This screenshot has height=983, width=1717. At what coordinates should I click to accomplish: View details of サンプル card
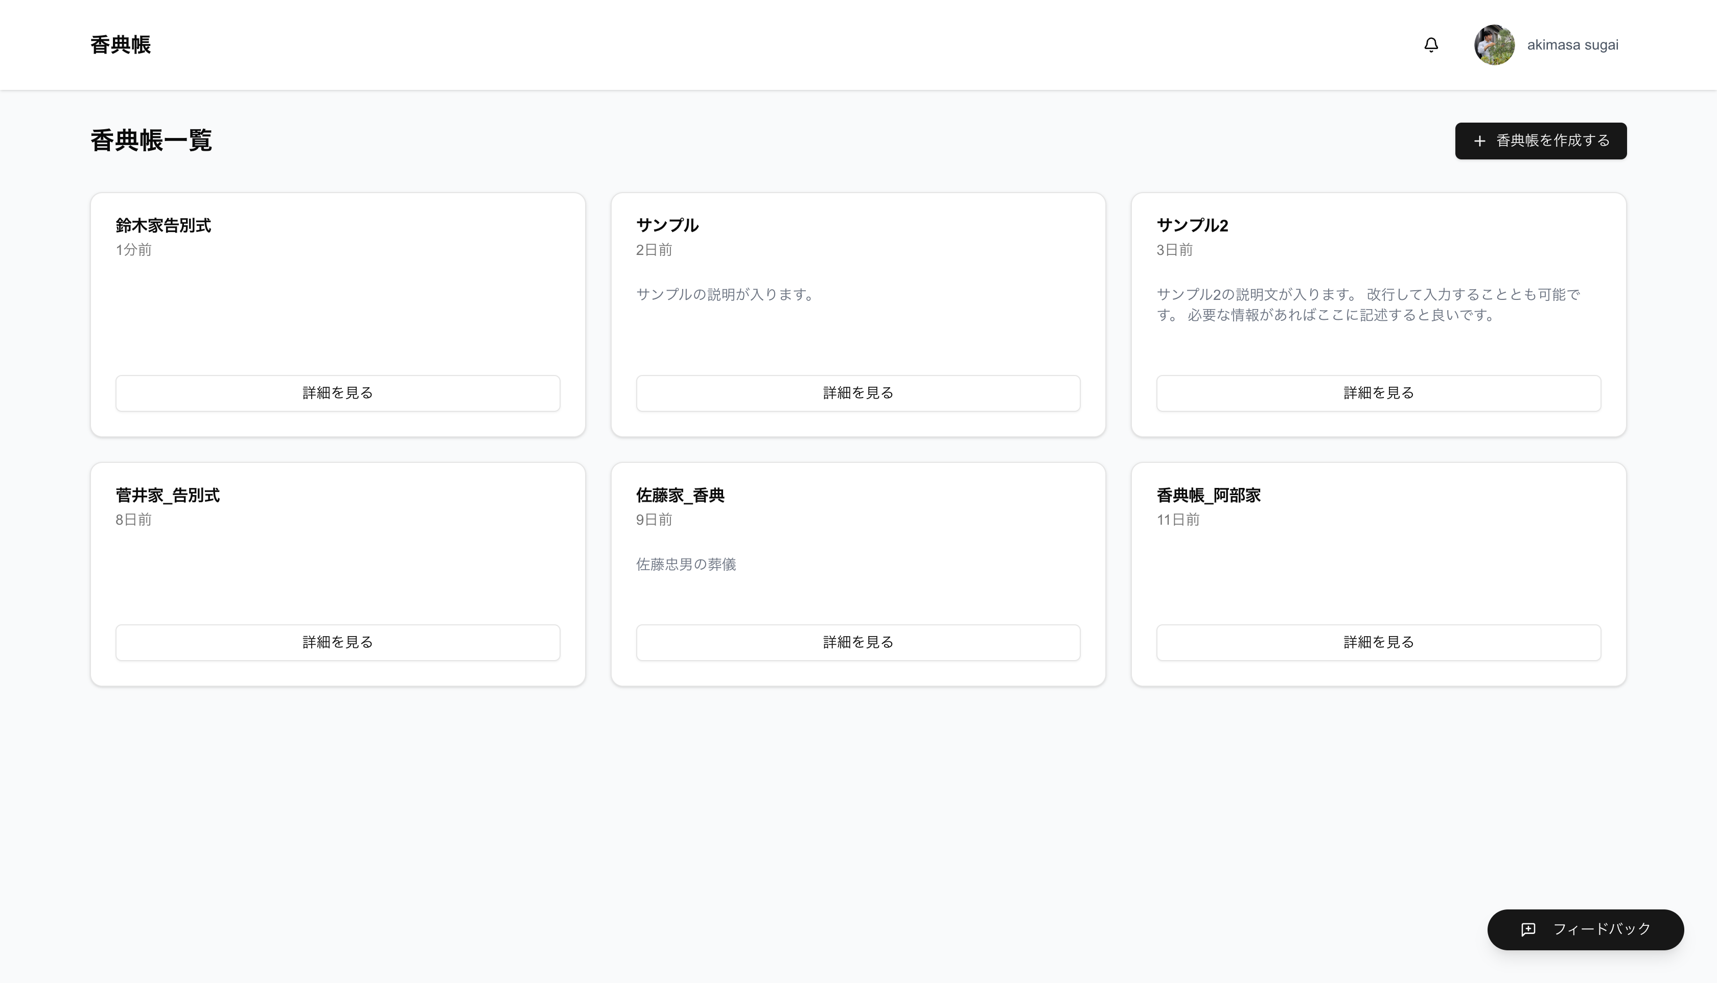857,393
